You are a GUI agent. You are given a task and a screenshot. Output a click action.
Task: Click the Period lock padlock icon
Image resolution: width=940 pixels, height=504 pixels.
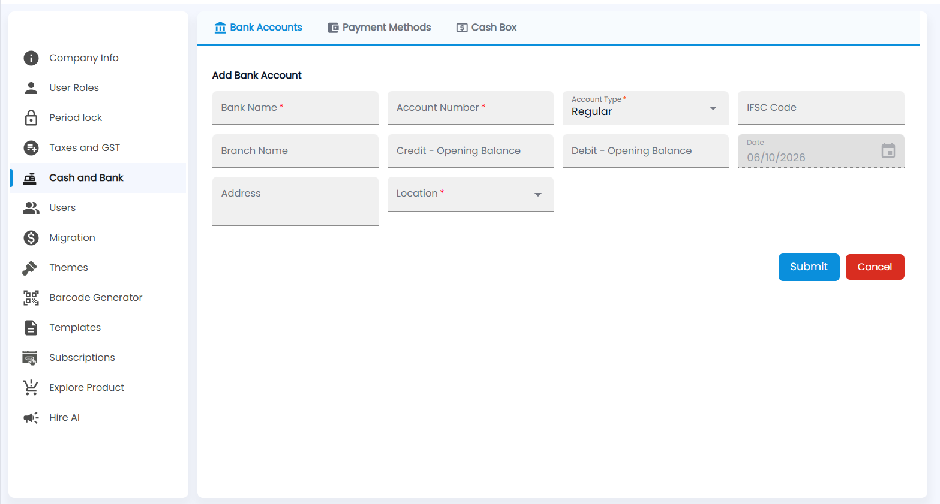tap(31, 117)
